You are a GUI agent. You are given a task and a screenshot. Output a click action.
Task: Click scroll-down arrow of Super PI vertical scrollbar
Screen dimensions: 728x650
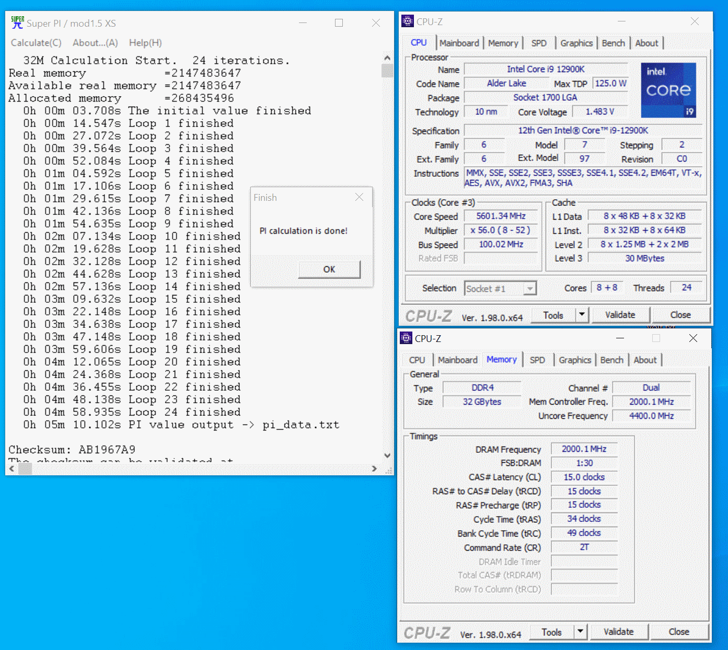click(x=387, y=455)
